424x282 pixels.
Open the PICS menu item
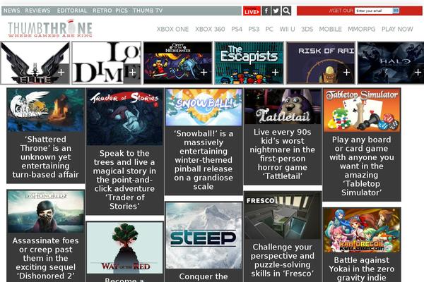122,11
